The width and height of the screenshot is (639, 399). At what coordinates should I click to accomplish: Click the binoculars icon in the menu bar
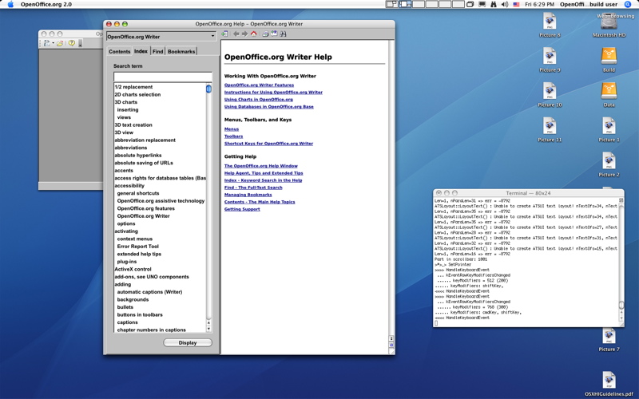(x=494, y=5)
